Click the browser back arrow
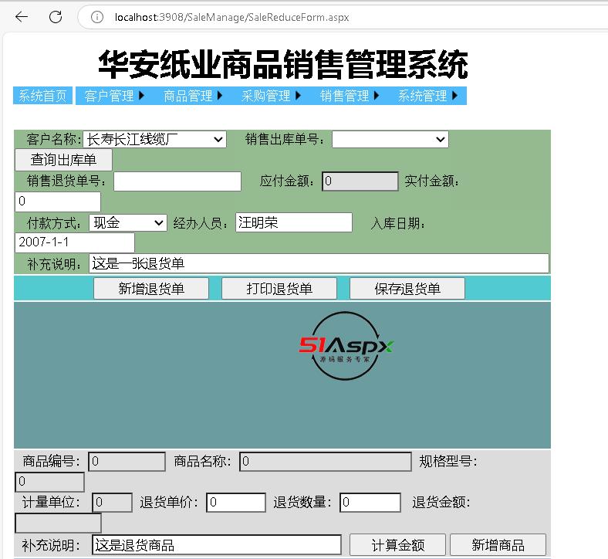Screen dimensions: 608x559 pos(22,17)
